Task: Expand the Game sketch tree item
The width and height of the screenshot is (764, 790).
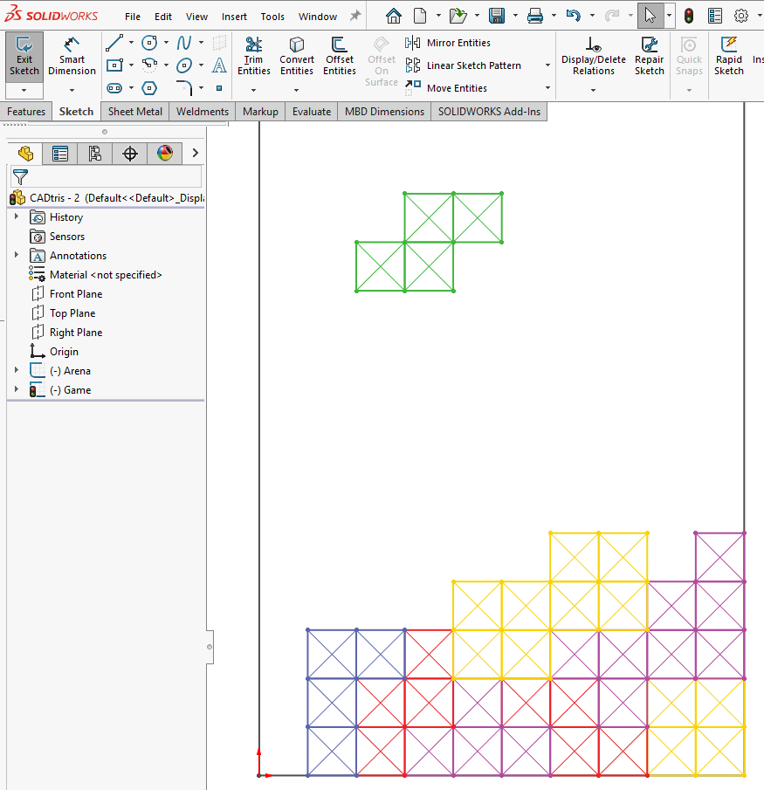Action: click(x=17, y=390)
